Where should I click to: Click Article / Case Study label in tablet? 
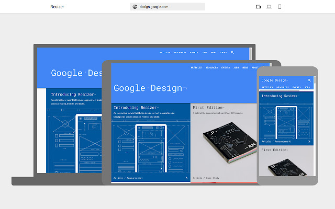[x=206, y=178]
